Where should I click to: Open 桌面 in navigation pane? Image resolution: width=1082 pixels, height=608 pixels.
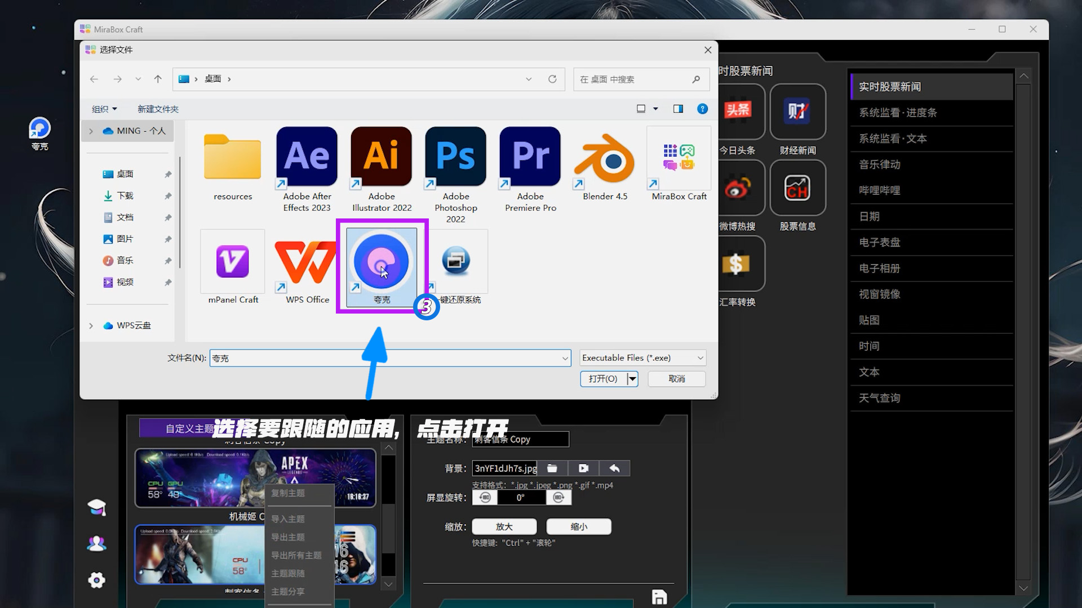click(125, 175)
